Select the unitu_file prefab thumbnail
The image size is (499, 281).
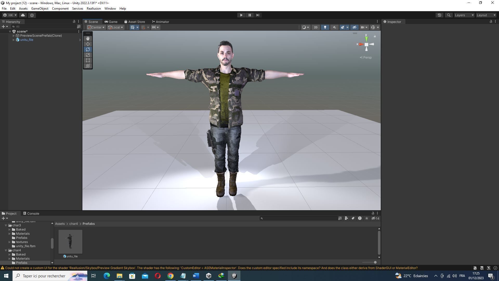pos(70,241)
